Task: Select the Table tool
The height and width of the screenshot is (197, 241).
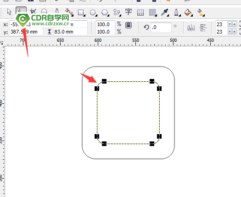Action: tap(140, 12)
